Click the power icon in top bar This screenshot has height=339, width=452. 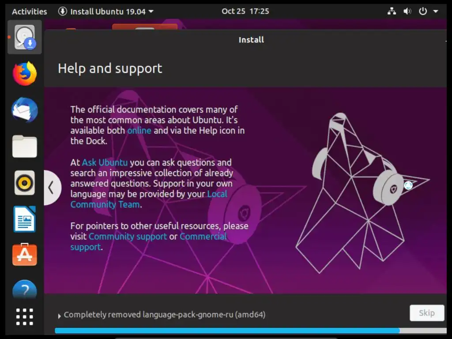coord(422,11)
